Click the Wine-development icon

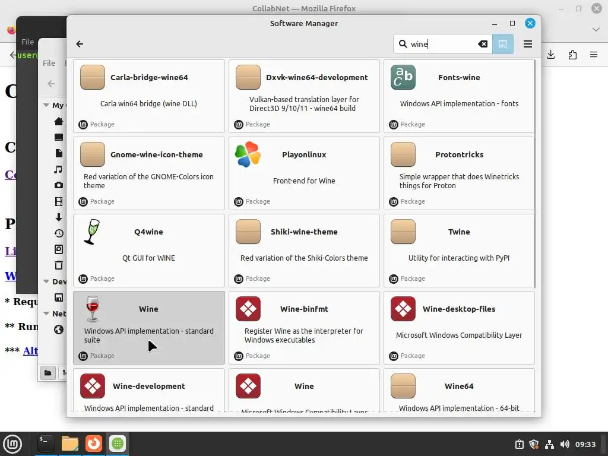pyautogui.click(x=92, y=386)
